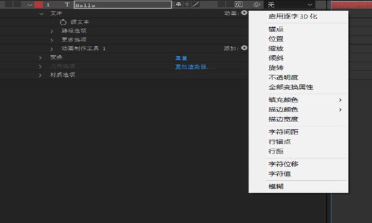Viewport: 372px width, 223px height.
Task: Select 行锚点 menu item
Action: coord(298,141)
